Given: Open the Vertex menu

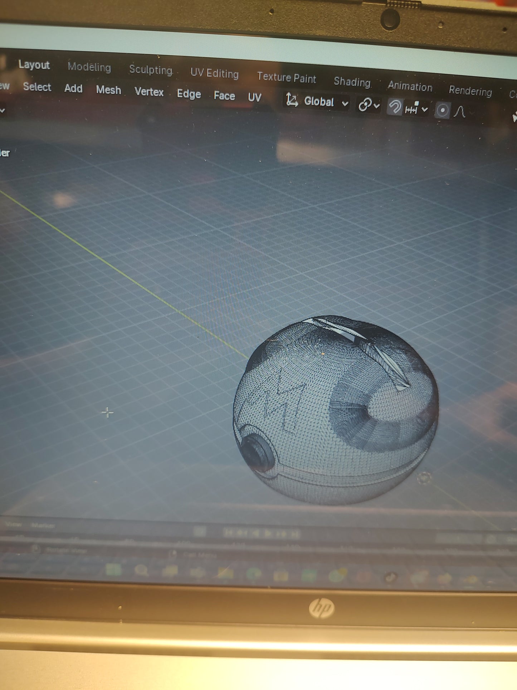Looking at the screenshot, I should [x=149, y=92].
